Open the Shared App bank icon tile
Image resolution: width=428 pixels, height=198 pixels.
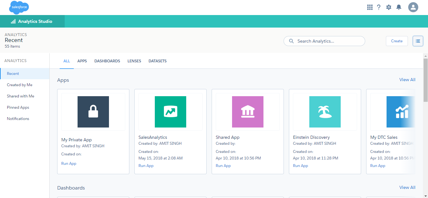point(247,112)
